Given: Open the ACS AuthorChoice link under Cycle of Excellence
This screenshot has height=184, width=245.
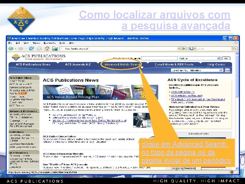Looking at the screenshot, I should pyautogui.click(x=183, y=92).
